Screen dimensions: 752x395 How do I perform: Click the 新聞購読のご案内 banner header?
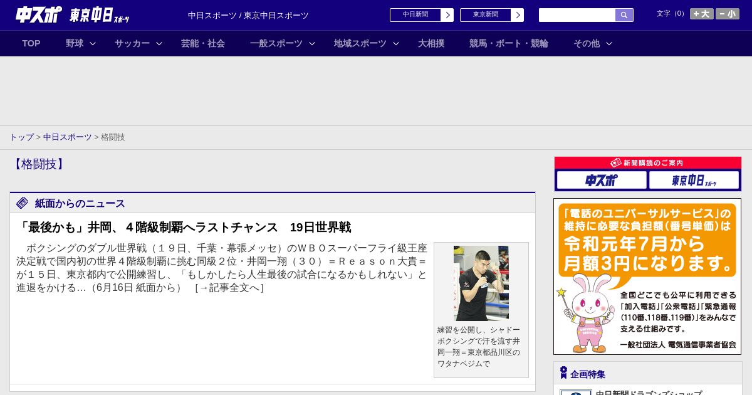648,162
